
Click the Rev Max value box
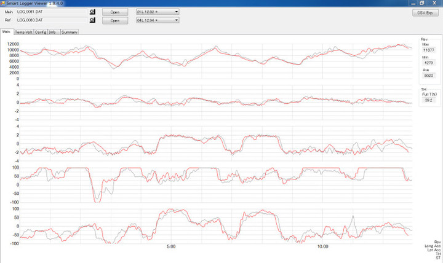click(x=428, y=50)
